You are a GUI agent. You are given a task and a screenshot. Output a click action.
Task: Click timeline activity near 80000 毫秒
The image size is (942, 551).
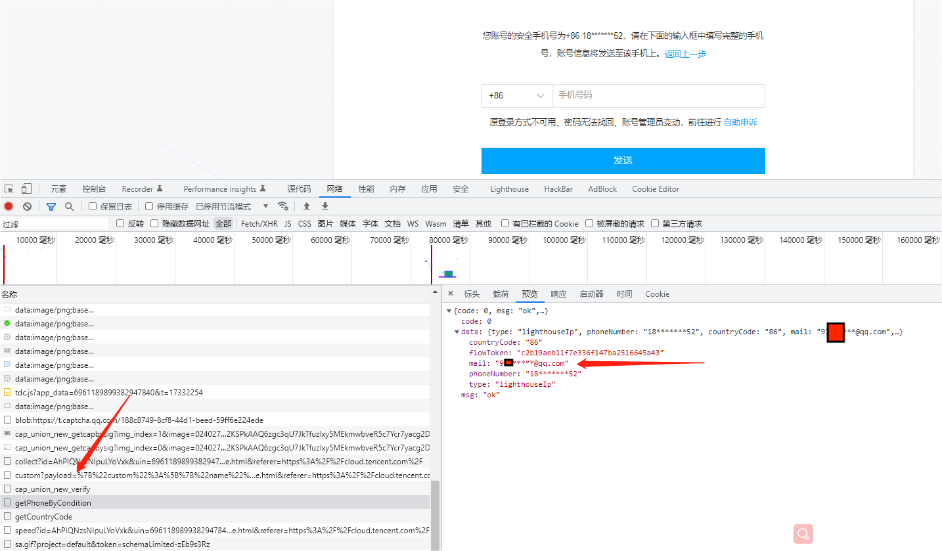pos(447,273)
